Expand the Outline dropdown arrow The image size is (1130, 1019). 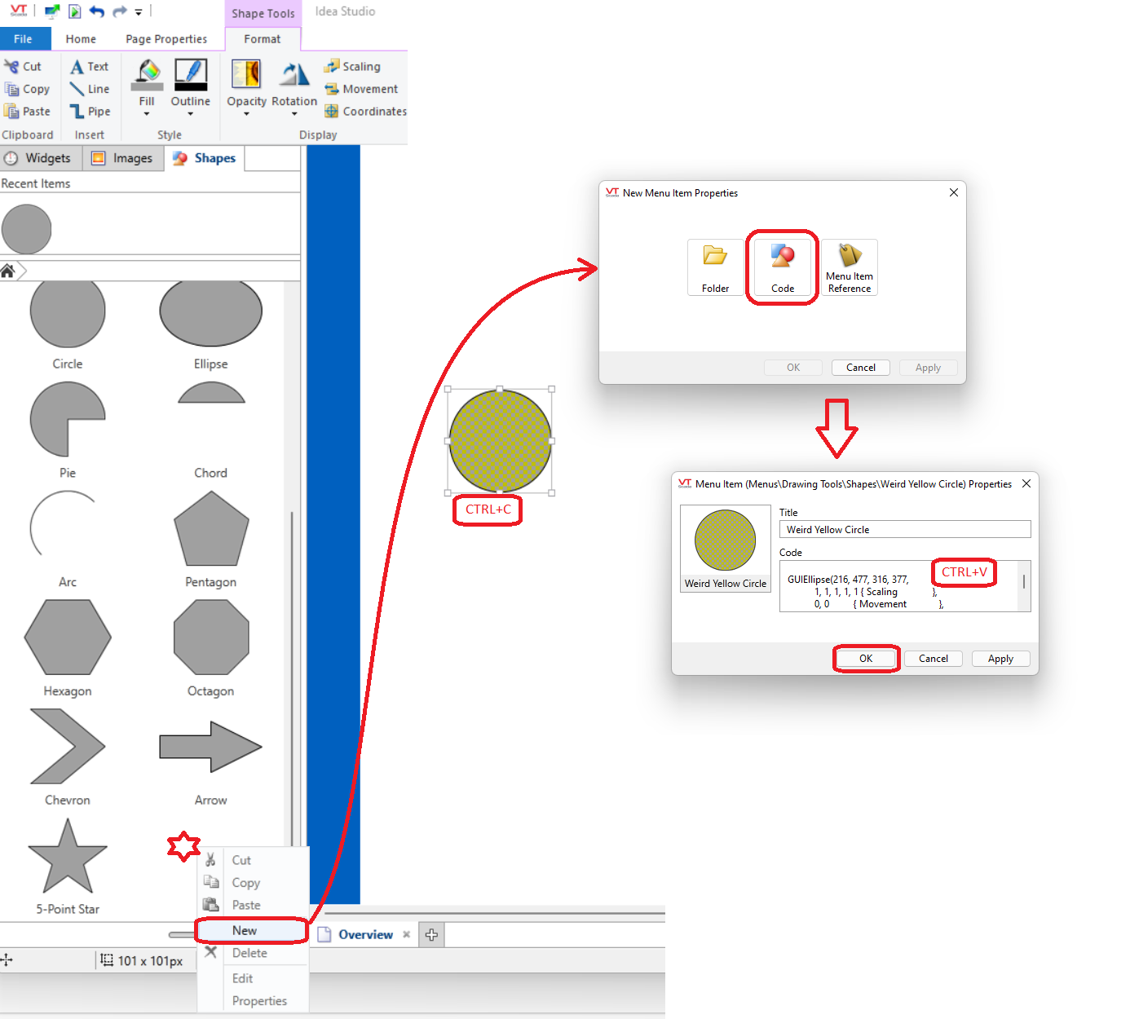(190, 114)
